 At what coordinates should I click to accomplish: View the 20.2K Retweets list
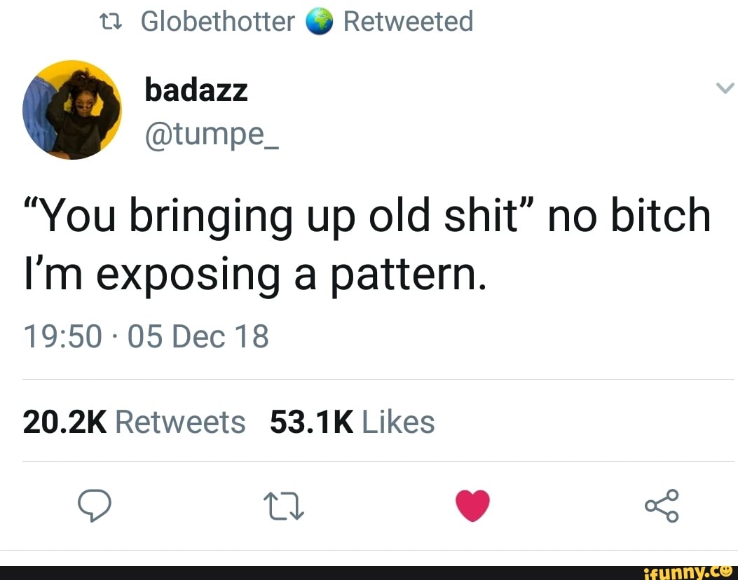coord(134,422)
